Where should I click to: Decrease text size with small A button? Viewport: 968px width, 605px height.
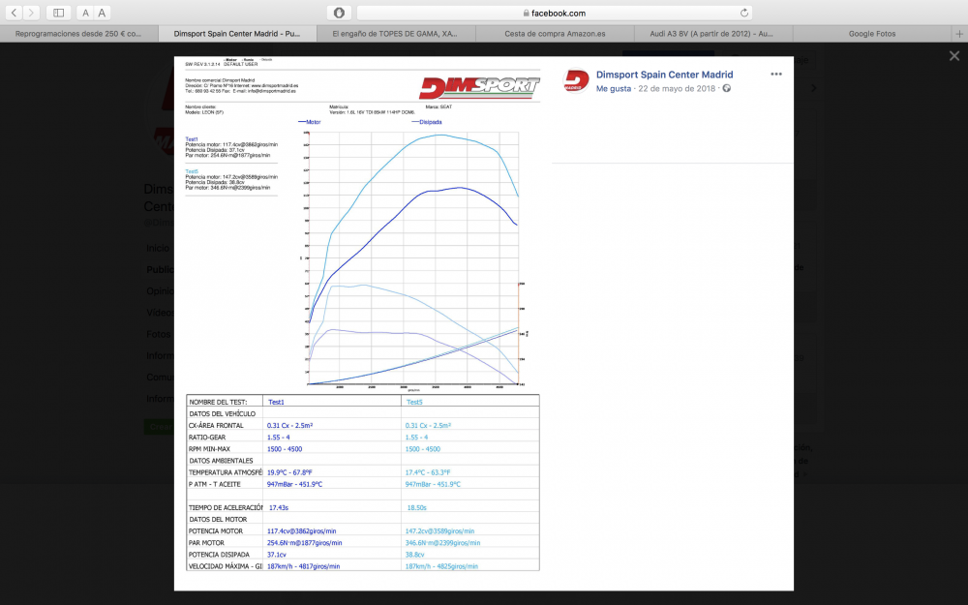pyautogui.click(x=85, y=13)
